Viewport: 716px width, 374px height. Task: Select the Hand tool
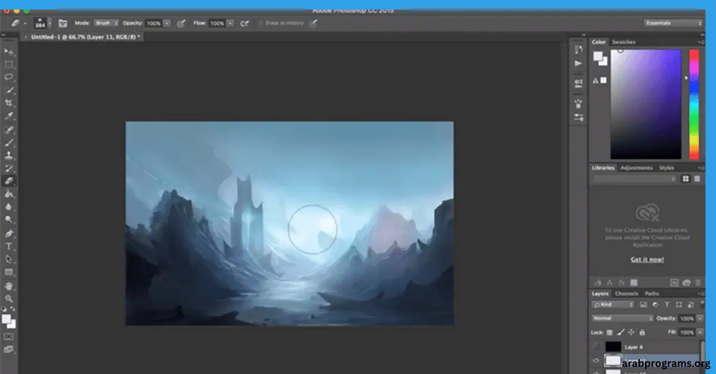pos(9,285)
